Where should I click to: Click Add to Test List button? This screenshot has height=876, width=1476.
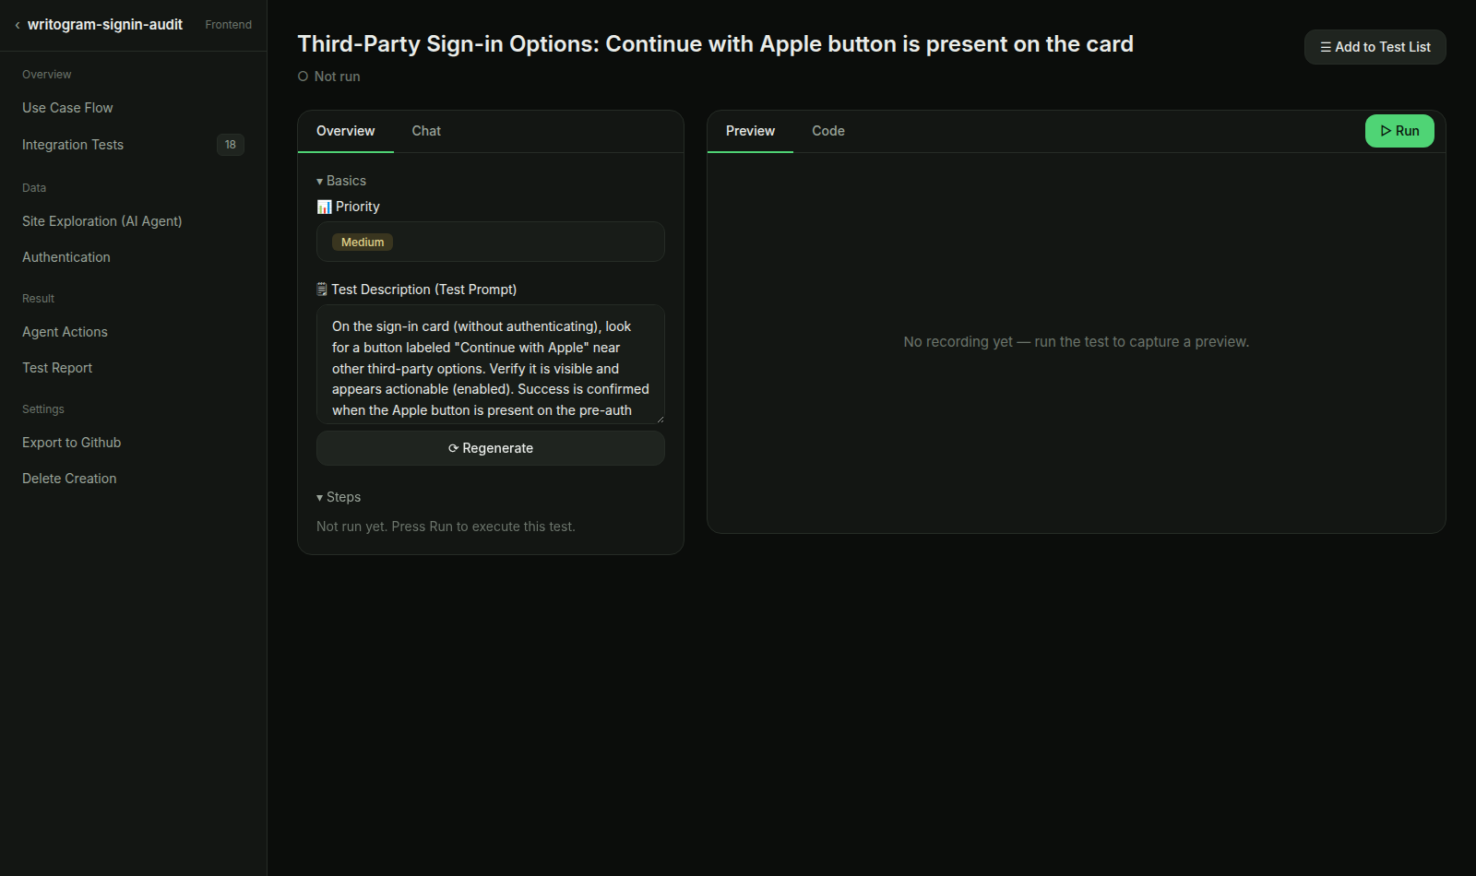coord(1375,47)
